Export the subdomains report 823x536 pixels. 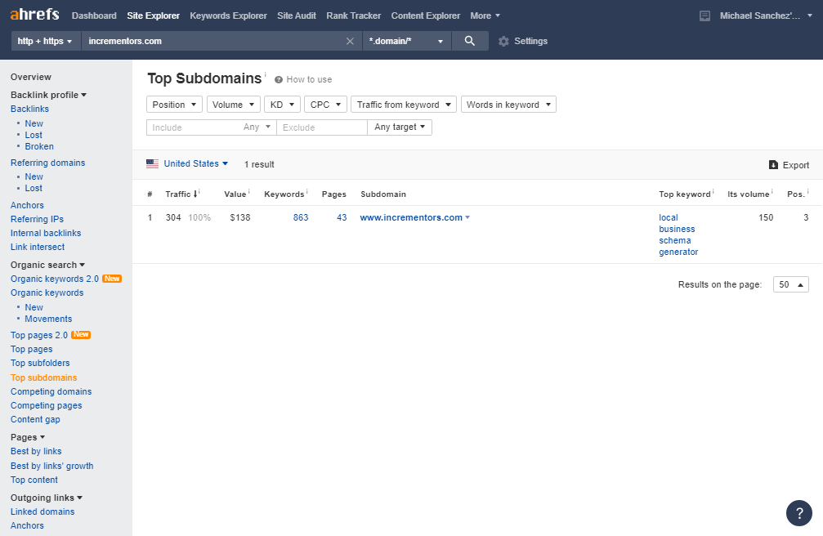click(789, 165)
